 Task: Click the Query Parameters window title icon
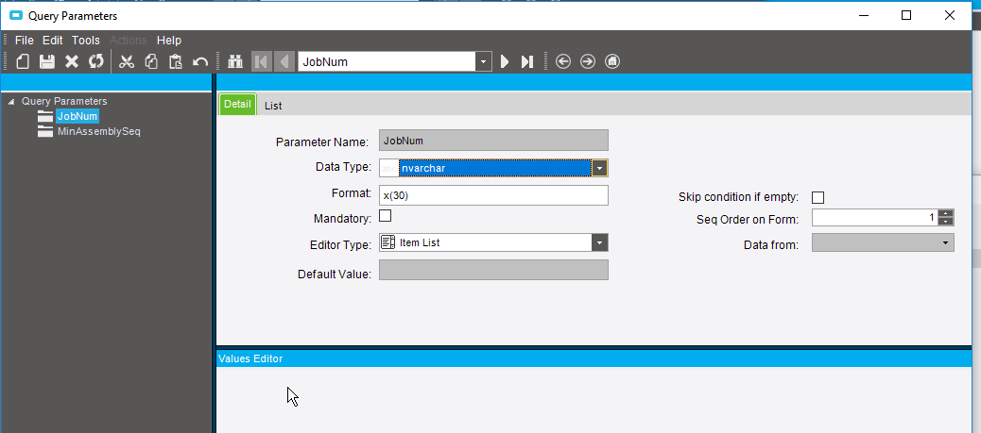coord(16,16)
